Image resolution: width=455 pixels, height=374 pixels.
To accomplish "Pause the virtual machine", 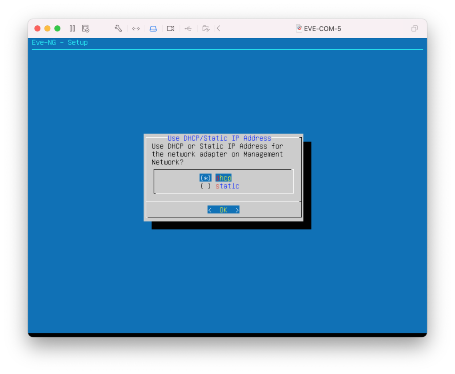I will pyautogui.click(x=72, y=28).
